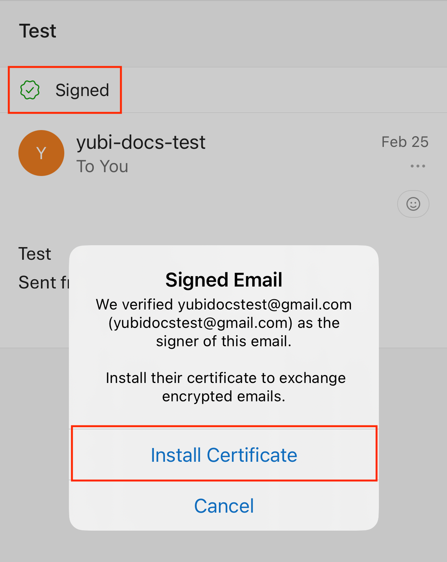Dismiss the dialog with Cancel
Image resolution: width=447 pixels, height=562 pixels.
tap(224, 506)
